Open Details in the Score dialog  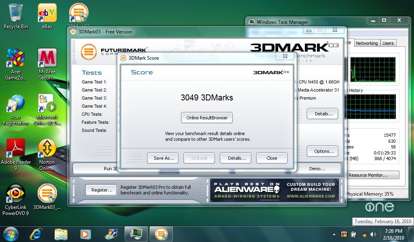(x=236, y=158)
